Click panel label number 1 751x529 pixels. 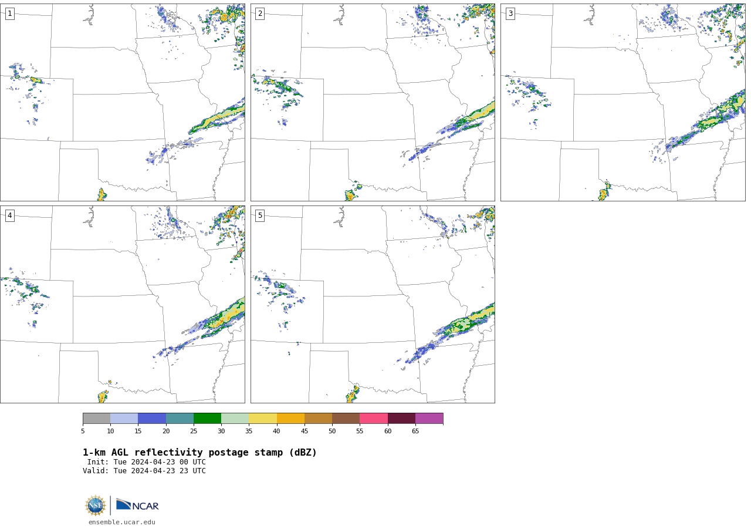tap(9, 14)
